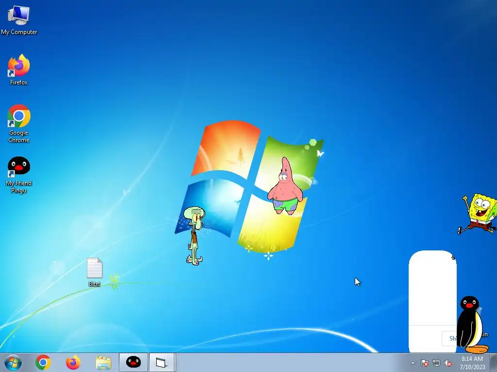The width and height of the screenshot is (497, 372).
Task: Open the Action Center flag icon
Action: [425, 363]
